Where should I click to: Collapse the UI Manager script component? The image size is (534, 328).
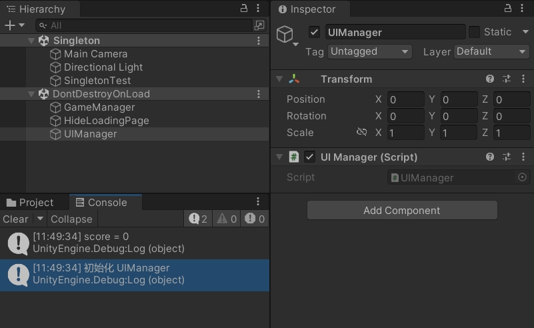pyautogui.click(x=279, y=157)
